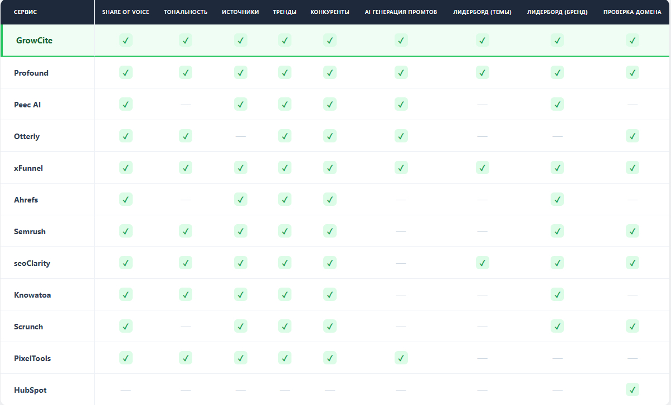The height and width of the screenshot is (405, 671).
Task: Click xFunnel's AI Генерация промтов checkmark
Action: [x=401, y=167]
